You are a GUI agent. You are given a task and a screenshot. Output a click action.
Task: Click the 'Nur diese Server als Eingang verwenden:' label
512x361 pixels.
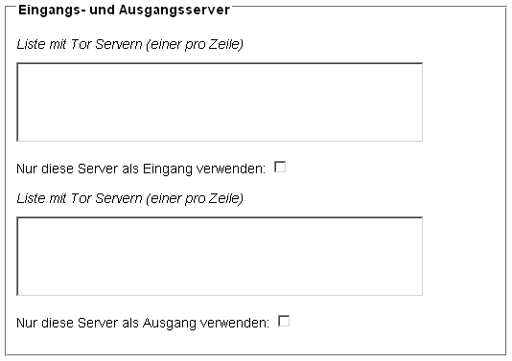(141, 169)
